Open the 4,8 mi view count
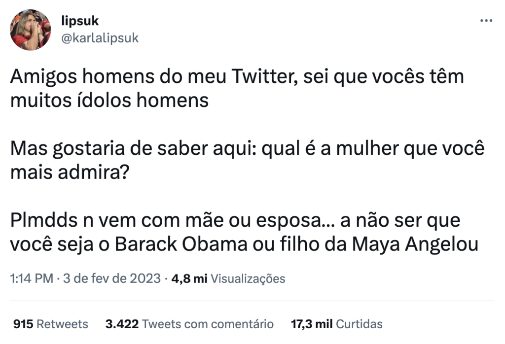This screenshot has height=344, width=505. click(189, 278)
